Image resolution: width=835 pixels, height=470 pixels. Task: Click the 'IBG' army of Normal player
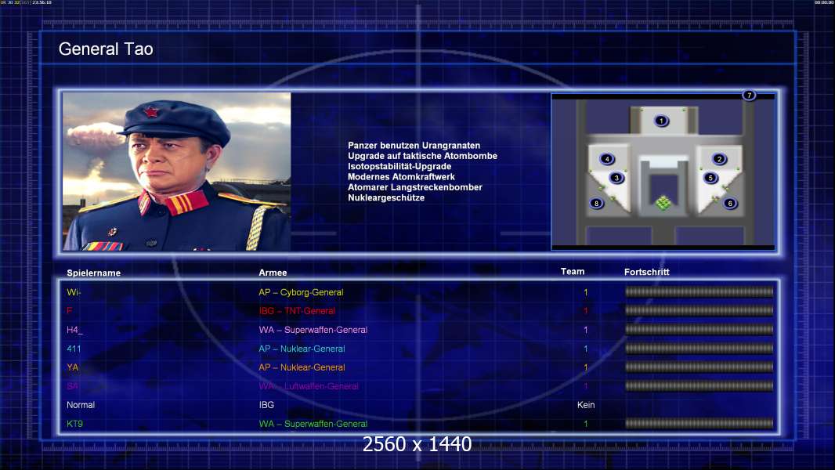266,405
